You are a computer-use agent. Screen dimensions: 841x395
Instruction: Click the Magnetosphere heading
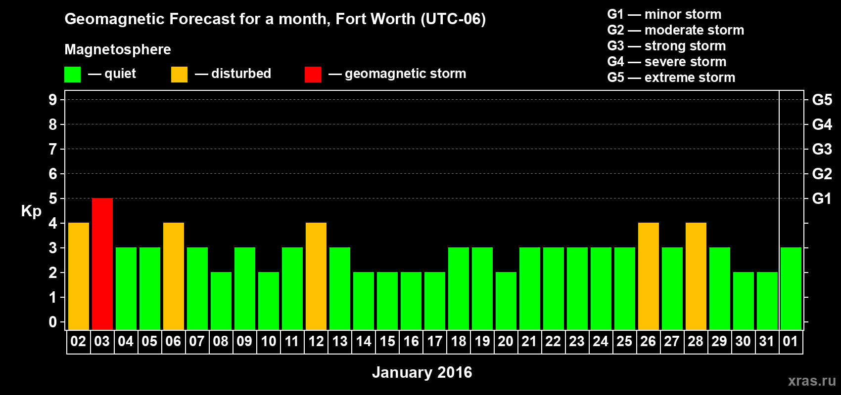[x=118, y=49]
